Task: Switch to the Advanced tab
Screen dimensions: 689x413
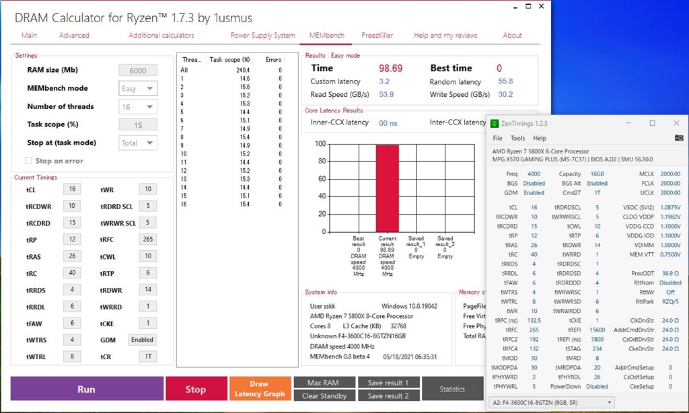Action: click(x=74, y=35)
